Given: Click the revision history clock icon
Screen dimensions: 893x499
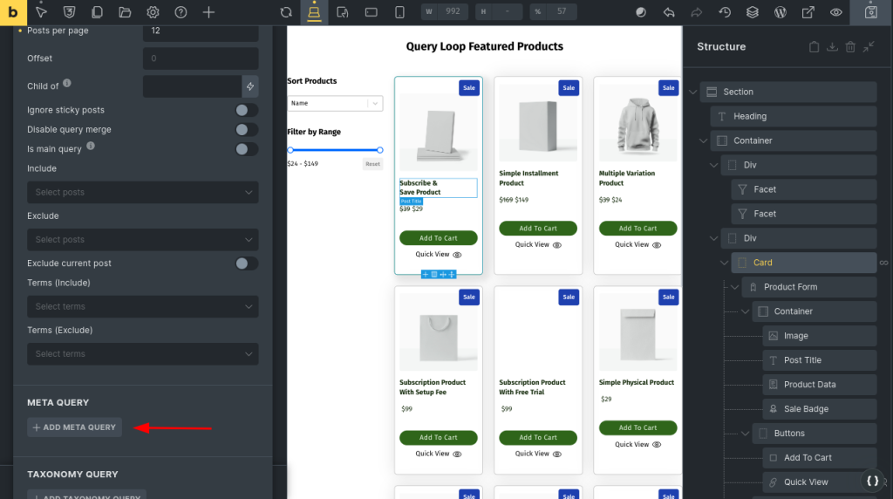Looking at the screenshot, I should pyautogui.click(x=725, y=12).
